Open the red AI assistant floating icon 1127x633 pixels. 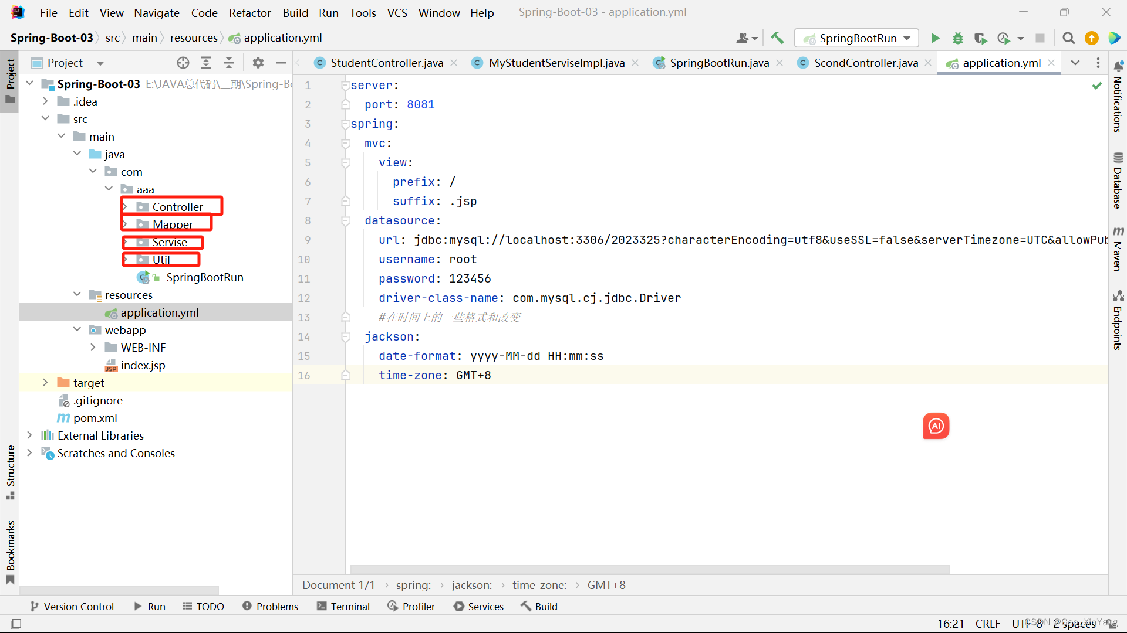click(936, 426)
